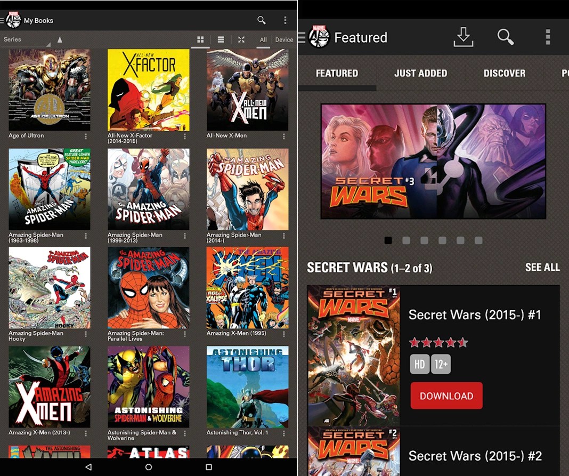Viewport: 569px width, 476px height.
Task: Open the Secret Wars #3 banner
Action: [433, 162]
